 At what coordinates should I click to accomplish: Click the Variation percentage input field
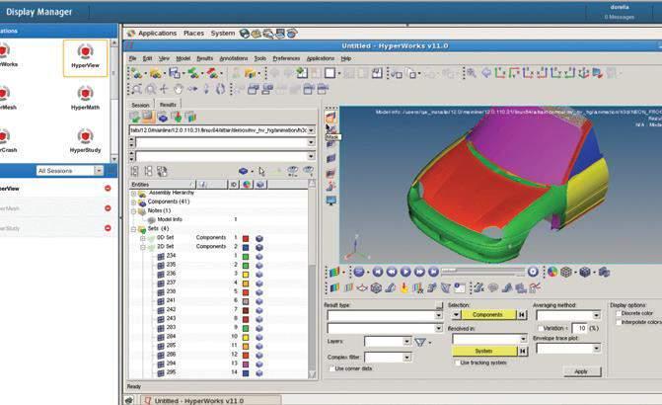coord(580,328)
